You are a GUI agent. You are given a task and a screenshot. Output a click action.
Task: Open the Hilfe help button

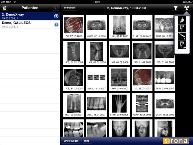click(x=87, y=141)
